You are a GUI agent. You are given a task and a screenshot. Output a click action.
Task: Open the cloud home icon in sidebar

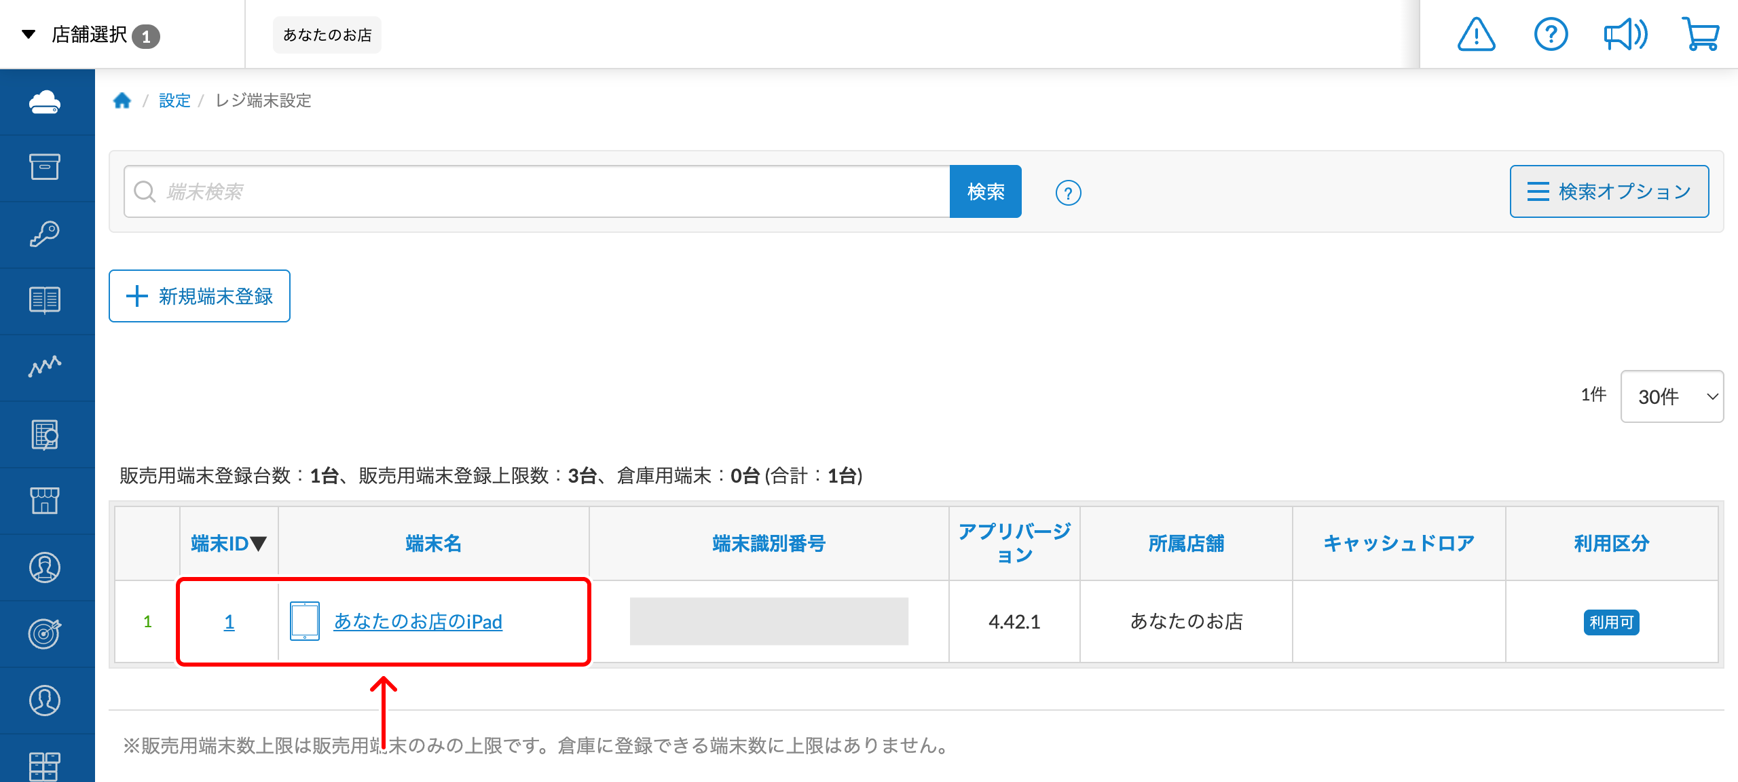coord(45,102)
